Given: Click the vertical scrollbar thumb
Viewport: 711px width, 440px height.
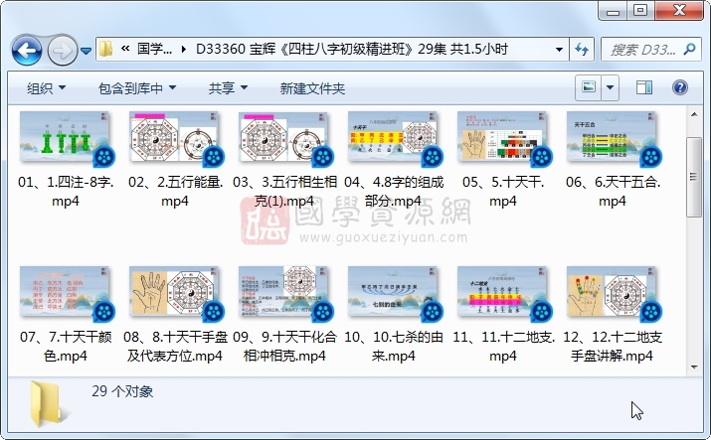Looking at the screenshot, I should coord(694,177).
